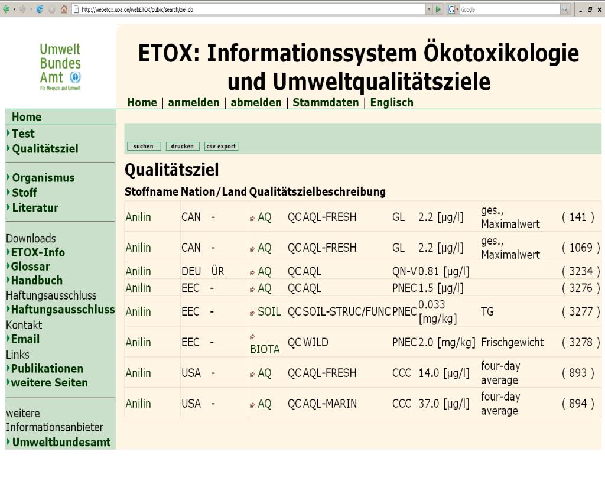Open Stoff in the sidebar
The image size is (605, 484).
click(x=24, y=193)
